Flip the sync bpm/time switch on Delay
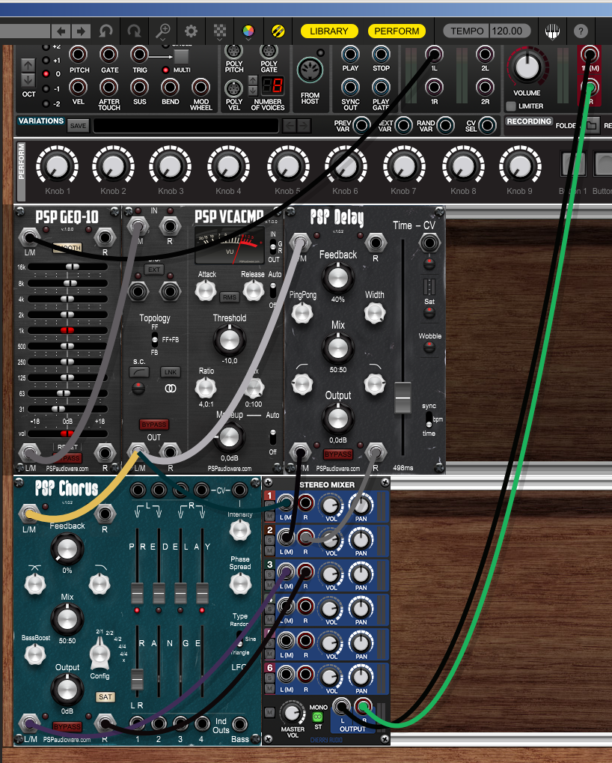This screenshot has width=612, height=763. [x=429, y=419]
